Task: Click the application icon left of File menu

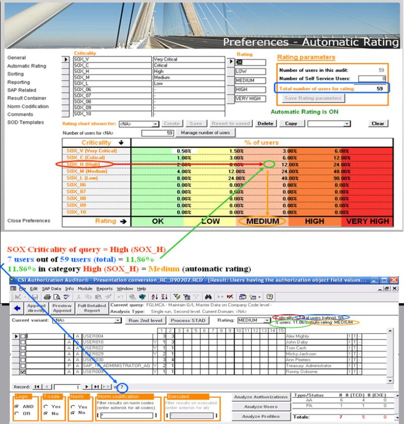Action: 13,289
